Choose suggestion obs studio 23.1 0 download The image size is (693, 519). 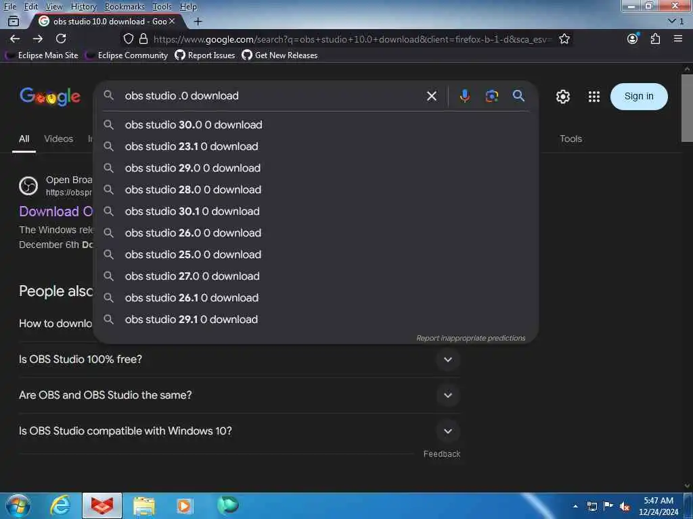pos(315,147)
